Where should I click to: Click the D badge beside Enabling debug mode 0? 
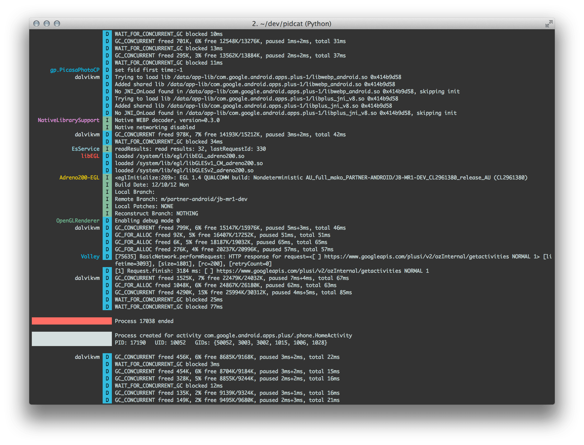107,220
